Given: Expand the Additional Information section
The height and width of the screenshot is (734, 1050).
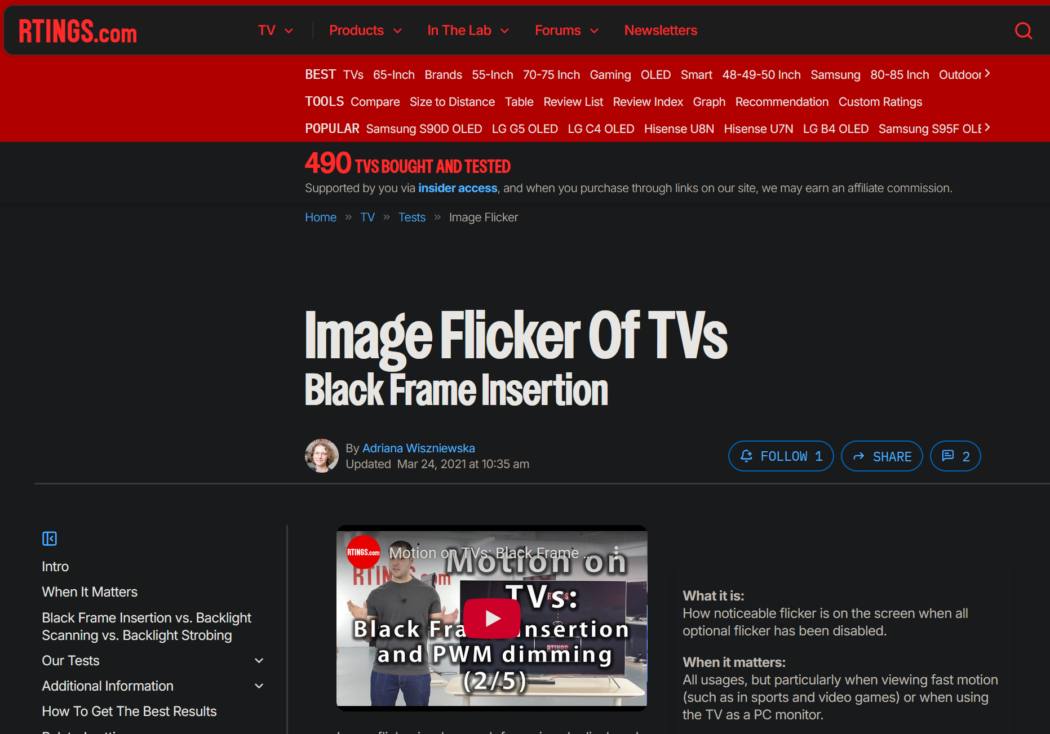Looking at the screenshot, I should tap(259, 686).
